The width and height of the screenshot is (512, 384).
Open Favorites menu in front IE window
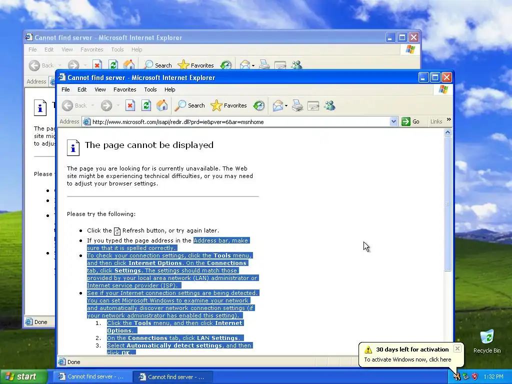click(x=124, y=89)
